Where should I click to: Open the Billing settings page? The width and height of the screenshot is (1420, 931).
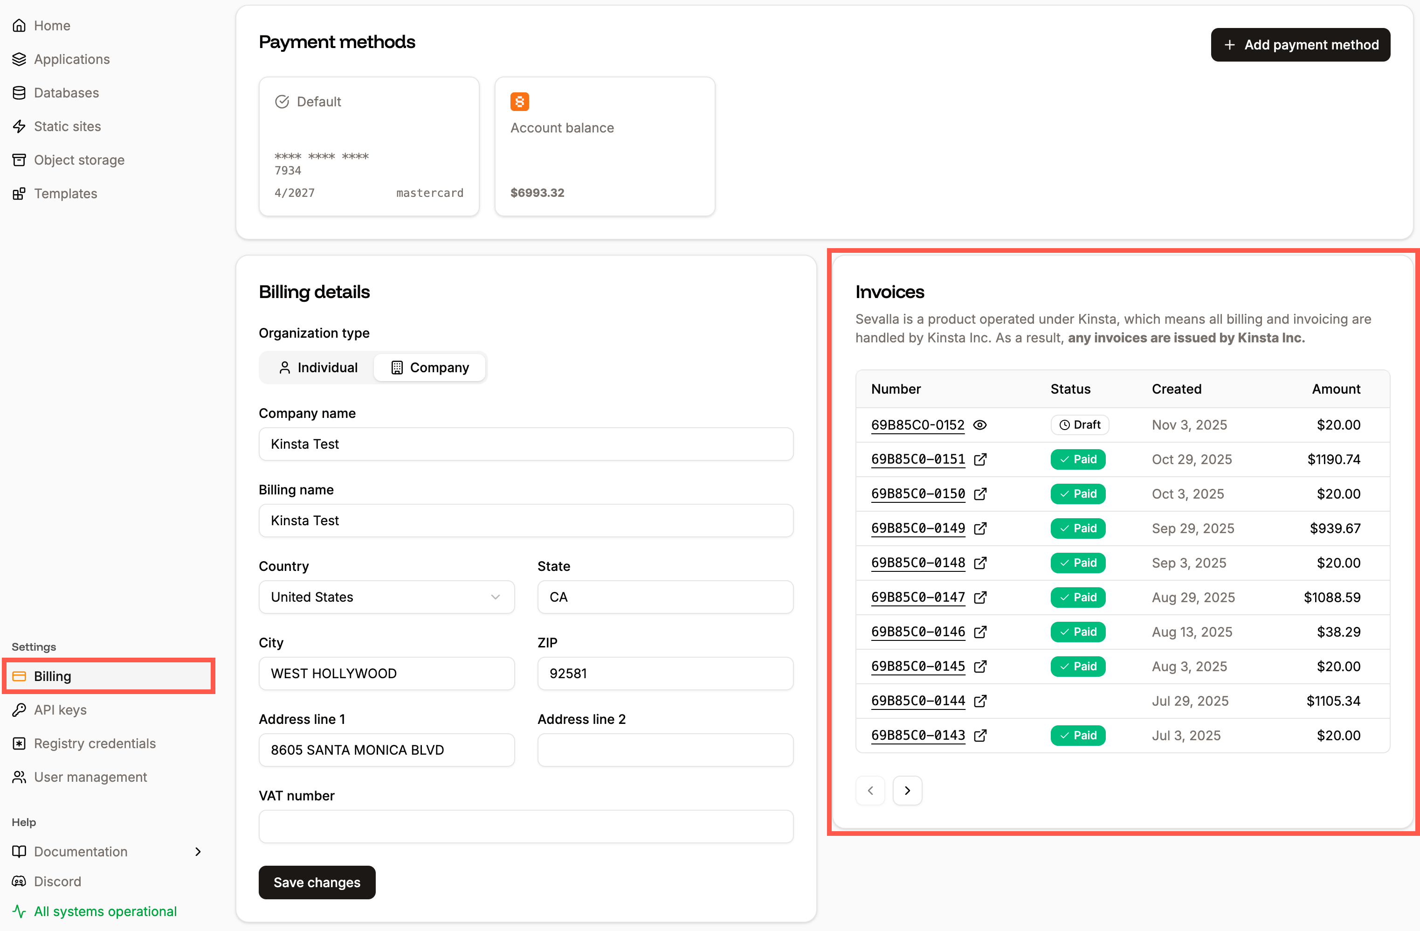[x=53, y=675]
